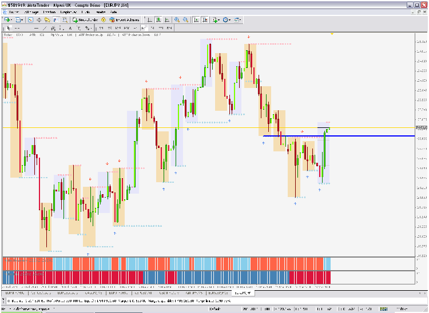429x313 pixels.
Task: Select the MN timeframe button
Action: pyautogui.click(x=169, y=28)
